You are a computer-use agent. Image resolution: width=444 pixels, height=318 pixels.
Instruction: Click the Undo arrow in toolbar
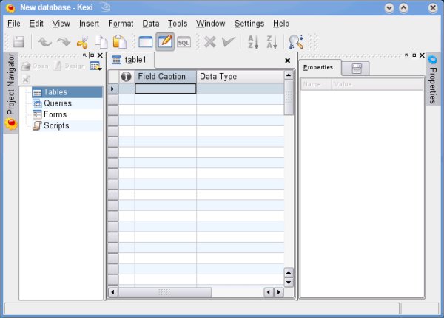coord(45,42)
